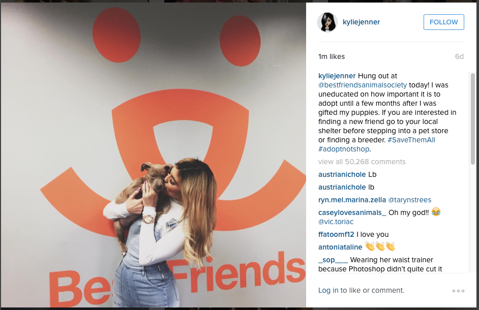Open _sop___ commenter profile
This screenshot has height=310, width=479.
pos(333,260)
